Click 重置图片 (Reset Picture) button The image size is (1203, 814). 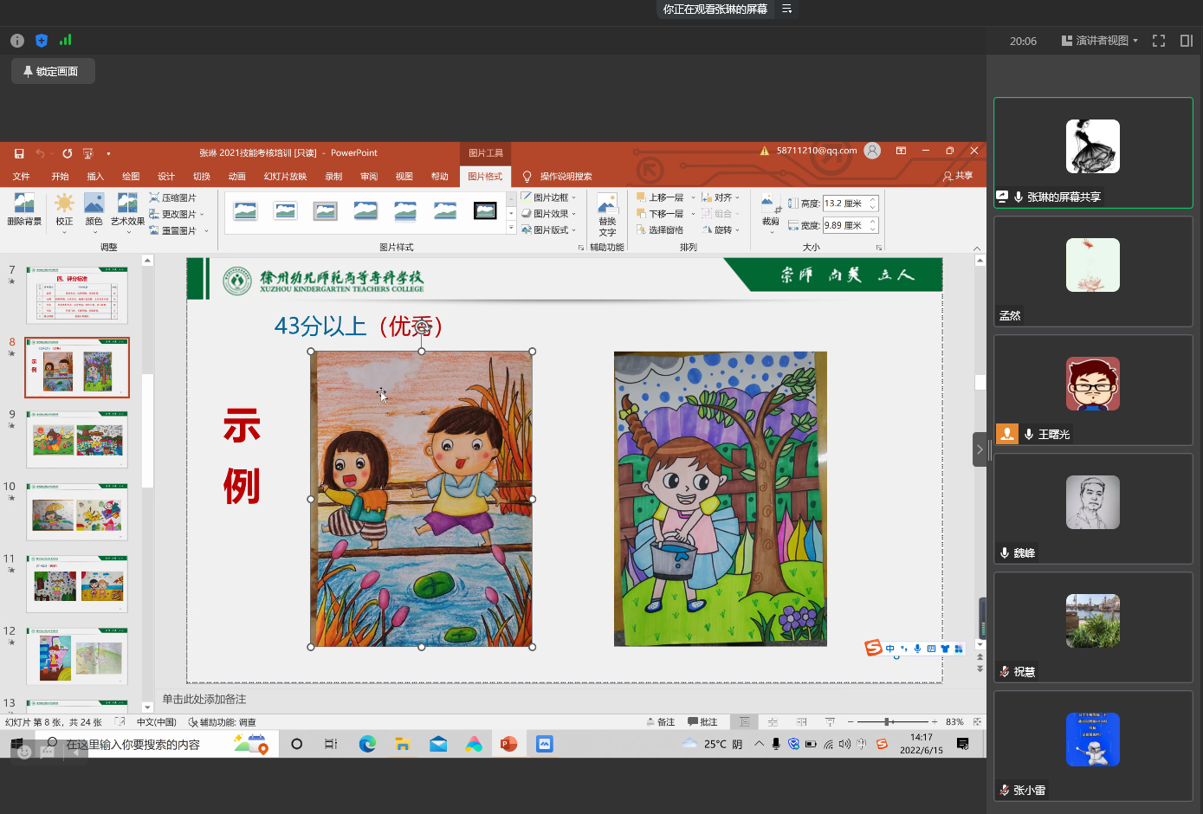(173, 231)
